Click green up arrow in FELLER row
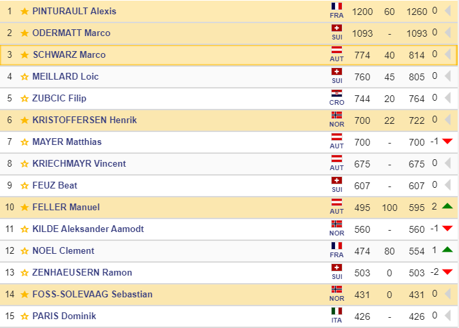The height and width of the screenshot is (328, 459). 447,208
